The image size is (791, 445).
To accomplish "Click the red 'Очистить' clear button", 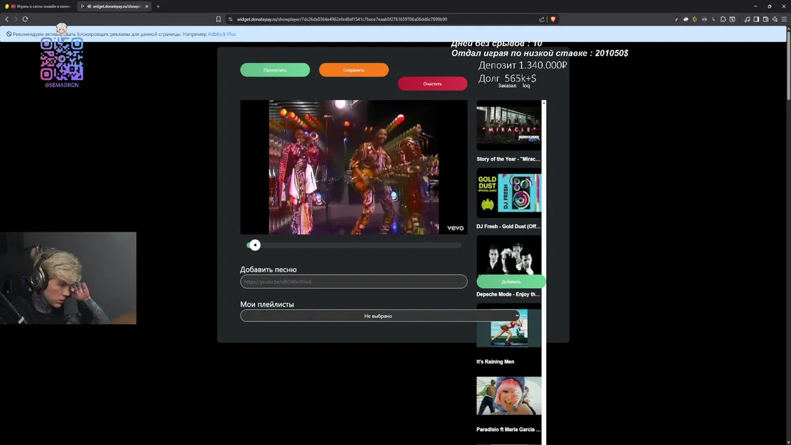I will [433, 83].
